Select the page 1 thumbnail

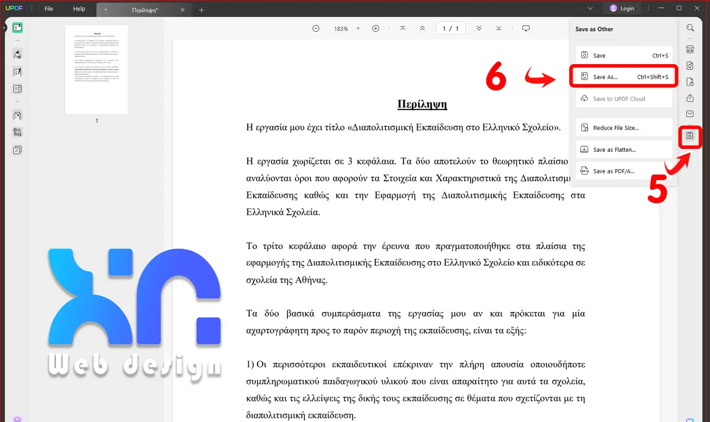click(x=96, y=70)
